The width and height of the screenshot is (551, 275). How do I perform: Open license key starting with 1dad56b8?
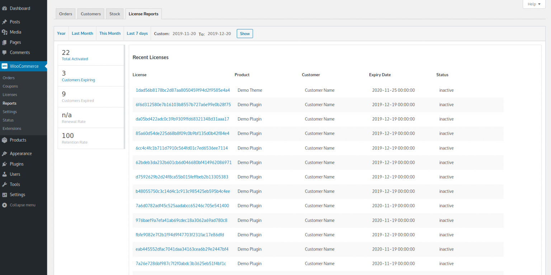[183, 90]
